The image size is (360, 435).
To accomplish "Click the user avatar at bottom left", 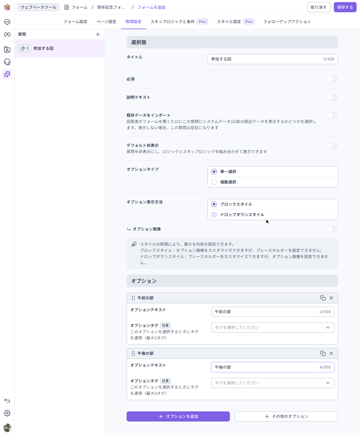I will (7, 428).
